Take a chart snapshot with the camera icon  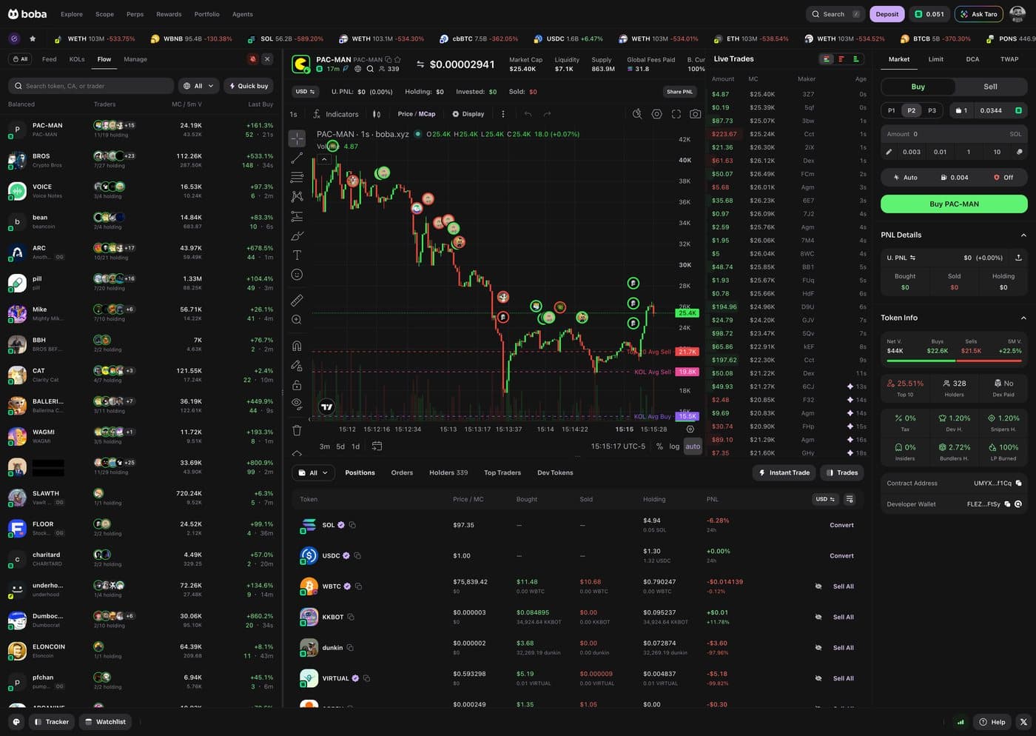695,114
